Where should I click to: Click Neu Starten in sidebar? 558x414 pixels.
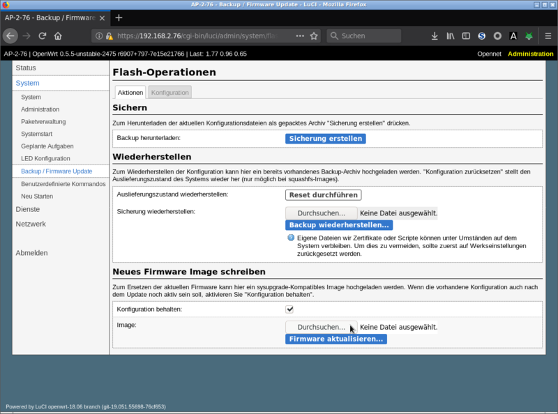point(37,196)
